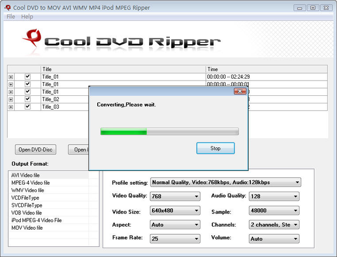
Task: Open the Audio Quality dropdown
Action: [x=274, y=196]
